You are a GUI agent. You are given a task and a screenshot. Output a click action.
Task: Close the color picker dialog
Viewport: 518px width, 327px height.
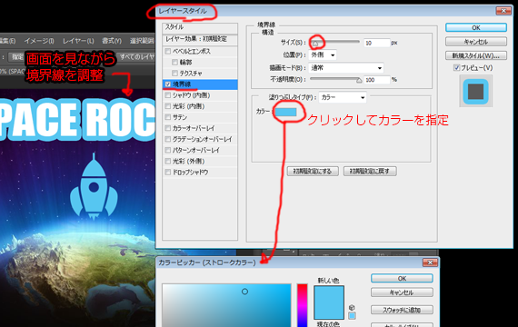tap(430, 263)
